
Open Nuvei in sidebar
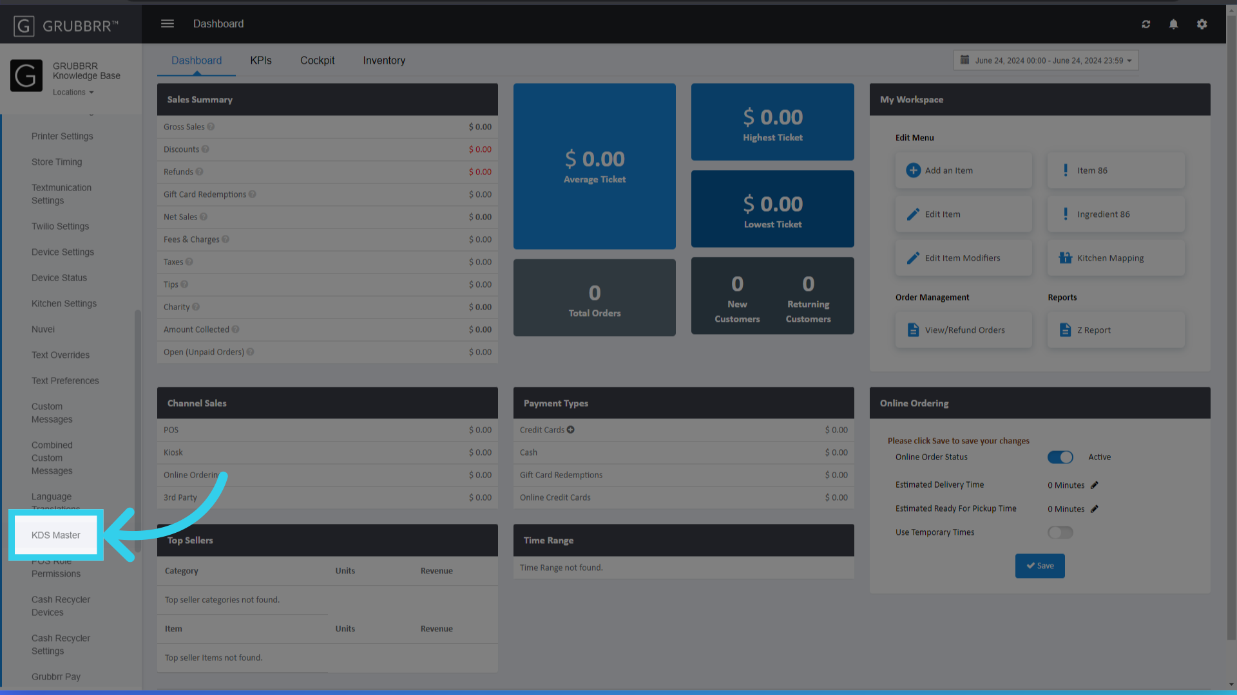[x=43, y=329]
